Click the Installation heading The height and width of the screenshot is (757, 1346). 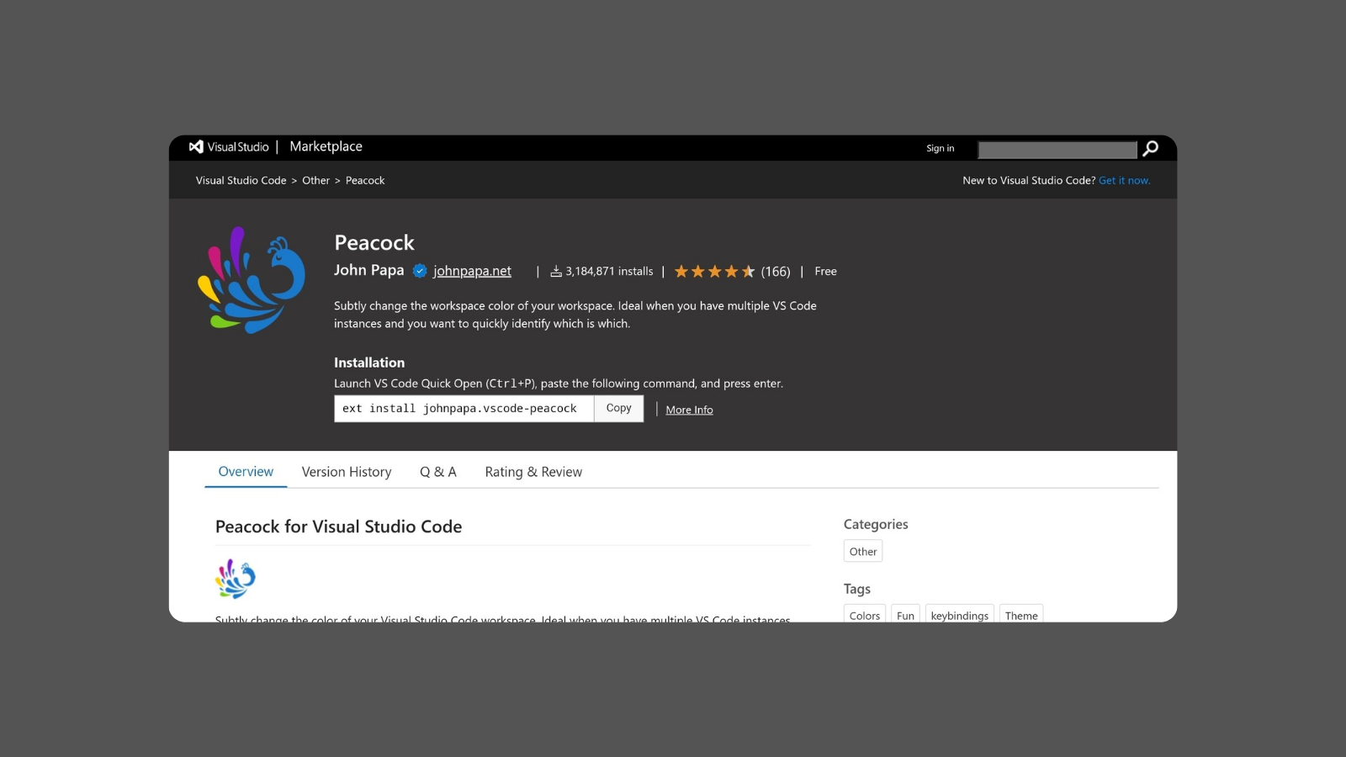click(369, 363)
